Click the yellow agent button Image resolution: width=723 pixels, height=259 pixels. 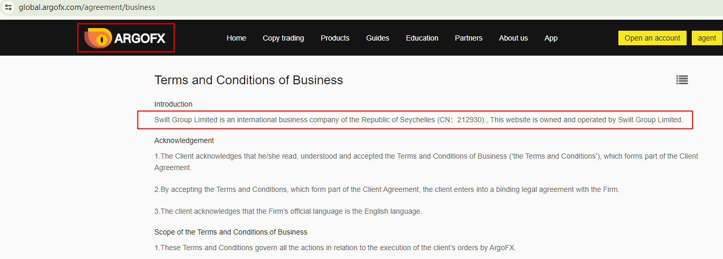tap(707, 38)
